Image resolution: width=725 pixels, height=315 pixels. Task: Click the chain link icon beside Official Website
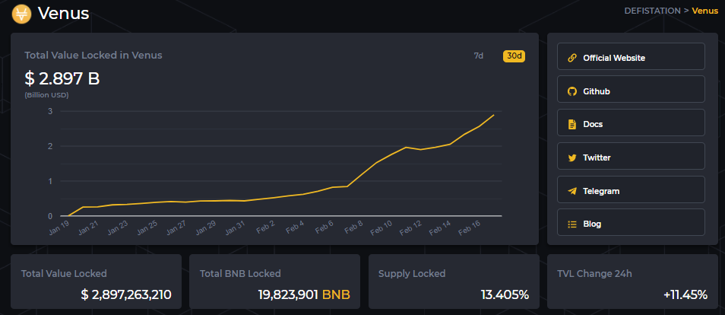click(x=572, y=58)
